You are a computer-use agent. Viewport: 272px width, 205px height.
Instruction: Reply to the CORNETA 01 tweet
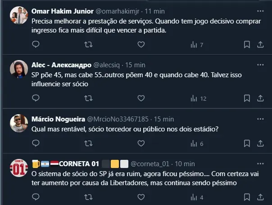pos(36,197)
